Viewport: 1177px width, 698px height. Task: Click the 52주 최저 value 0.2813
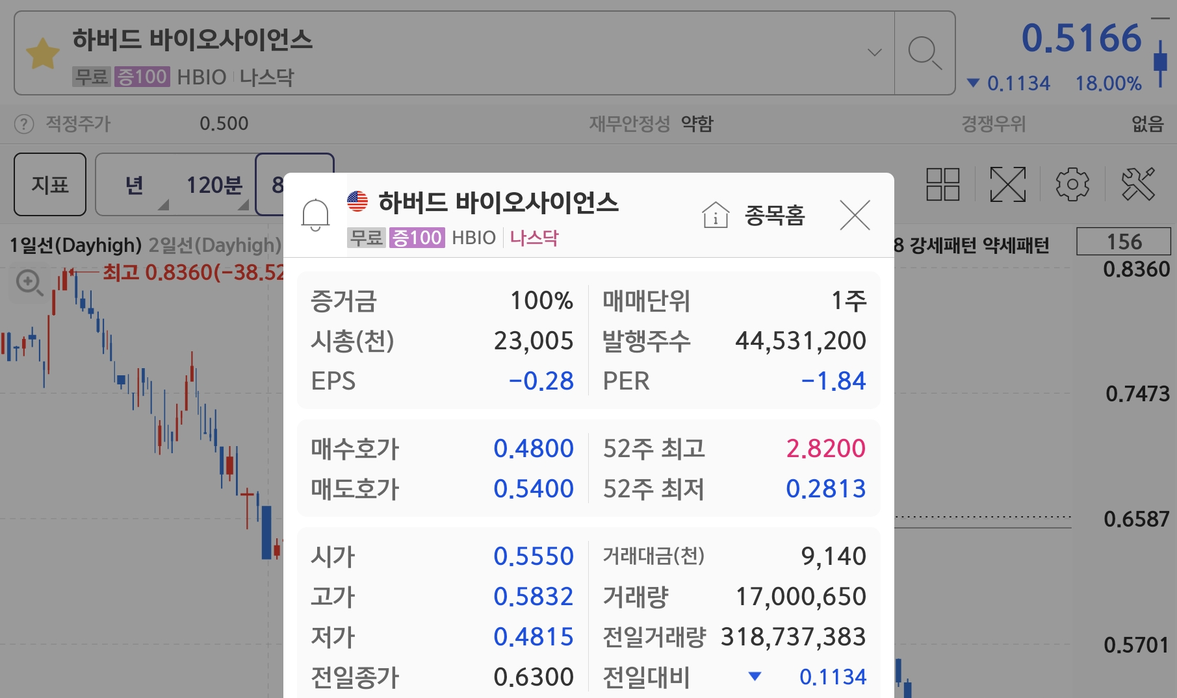pos(825,489)
